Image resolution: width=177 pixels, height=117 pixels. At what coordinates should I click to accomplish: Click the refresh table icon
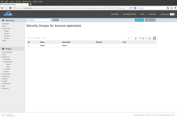click(x=154, y=38)
